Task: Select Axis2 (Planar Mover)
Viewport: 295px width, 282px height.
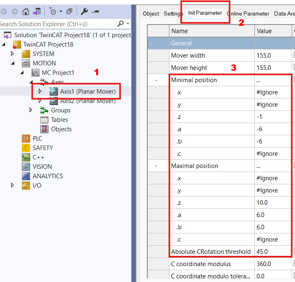Action: click(88, 101)
